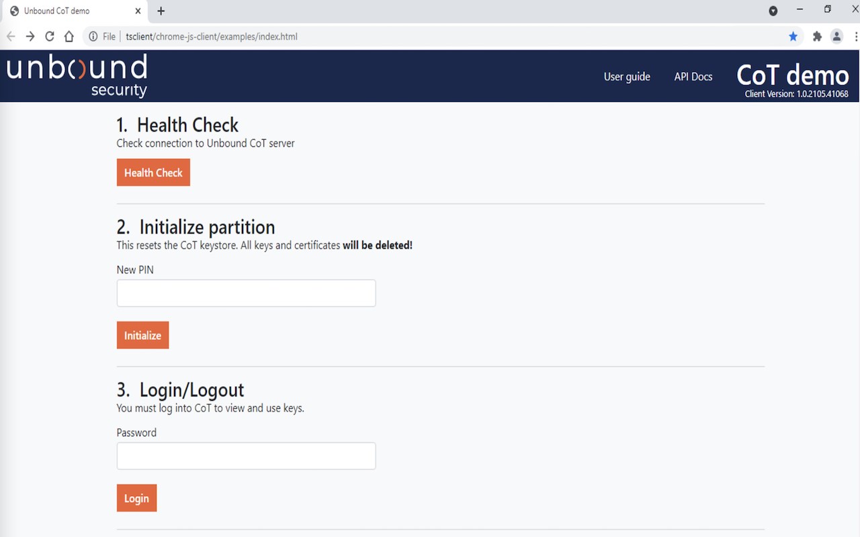Toggle the blue bookmark star

[x=793, y=36]
